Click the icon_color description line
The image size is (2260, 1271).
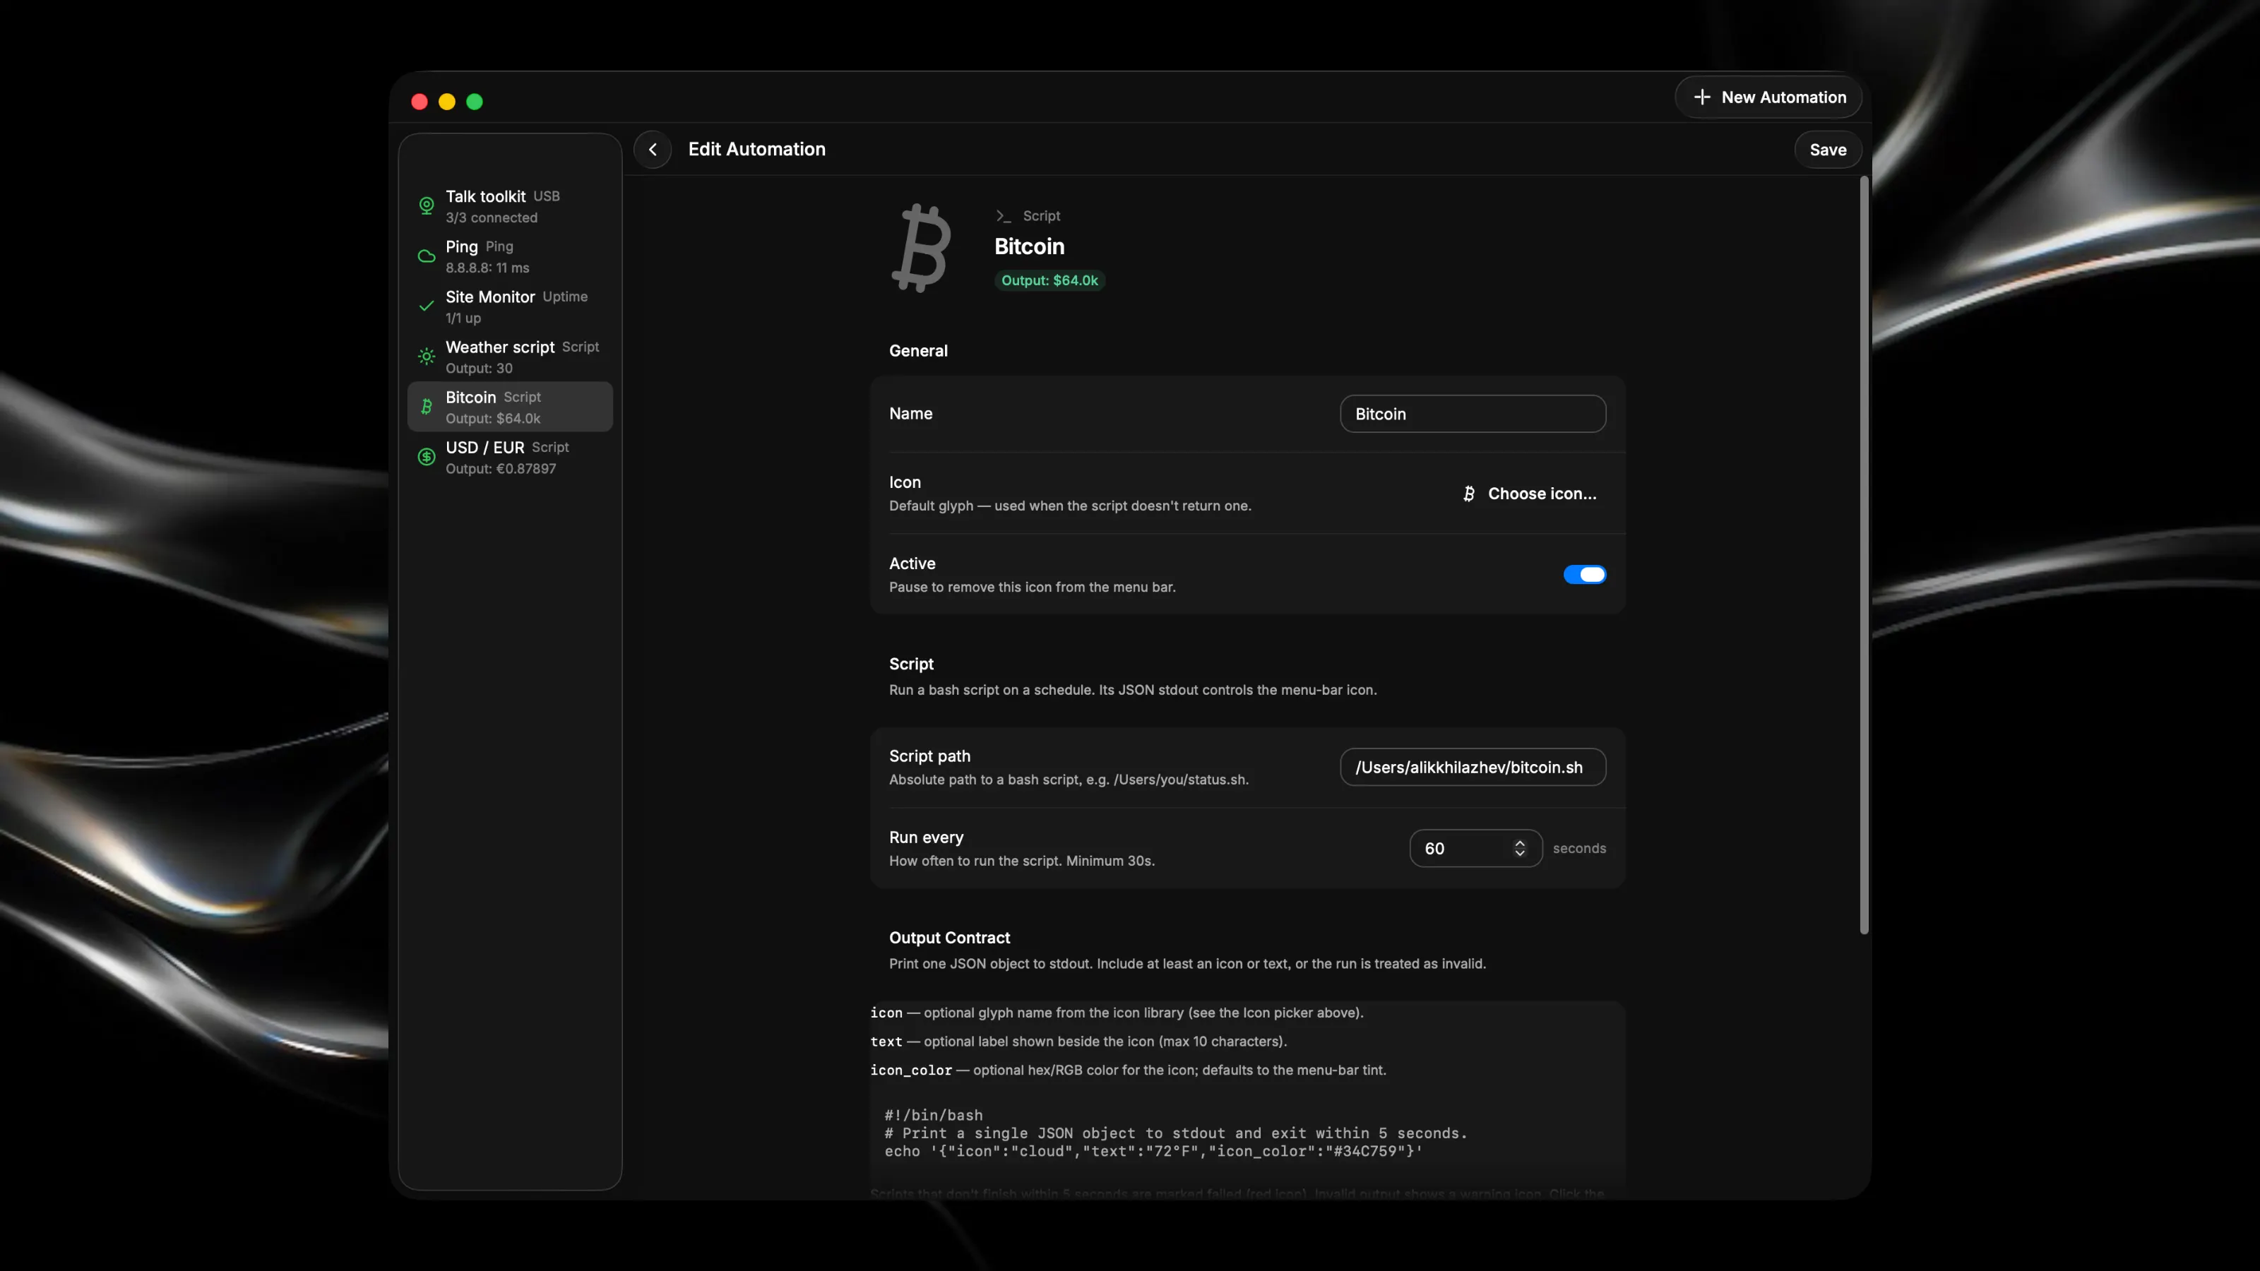1129,1070
